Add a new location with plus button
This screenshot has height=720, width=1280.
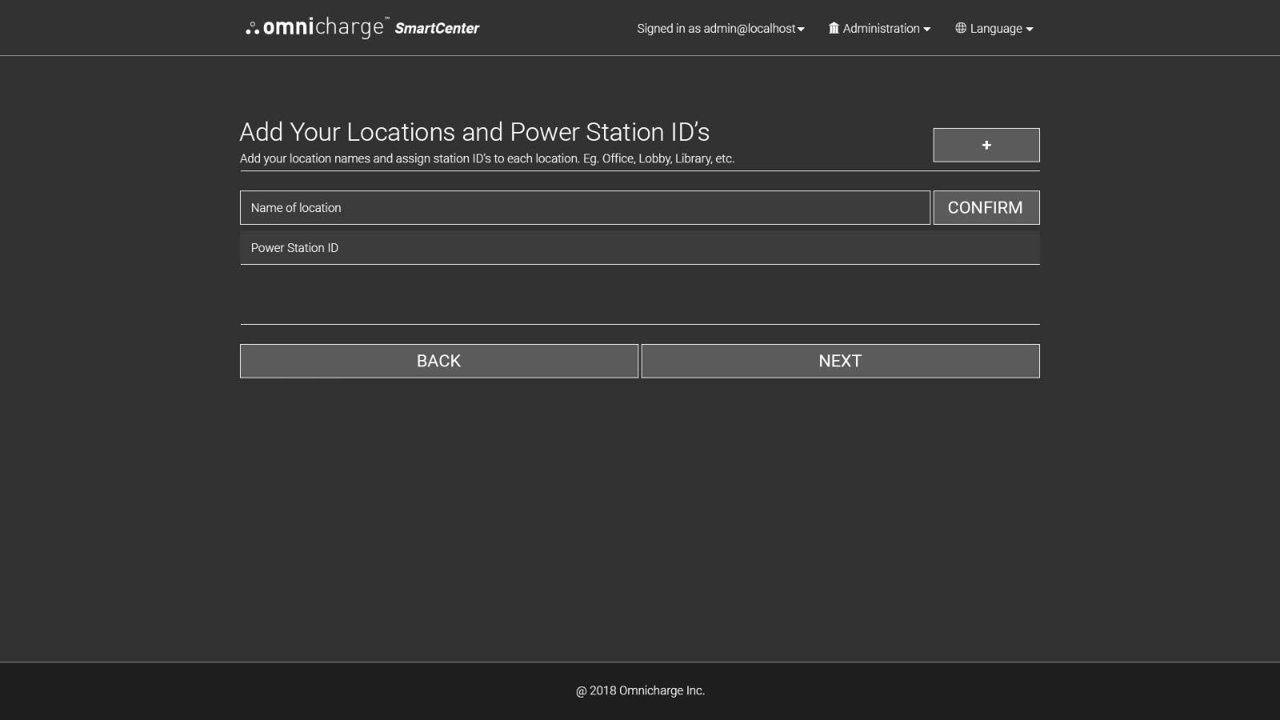pyautogui.click(x=986, y=145)
